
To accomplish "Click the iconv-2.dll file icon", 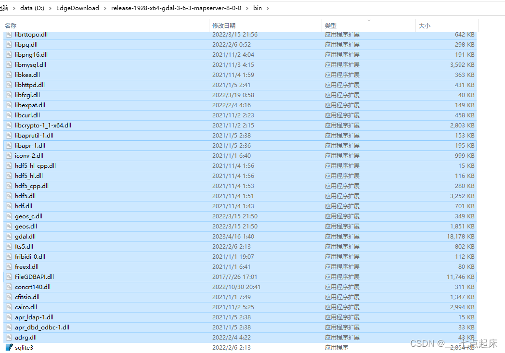I will [8, 155].
